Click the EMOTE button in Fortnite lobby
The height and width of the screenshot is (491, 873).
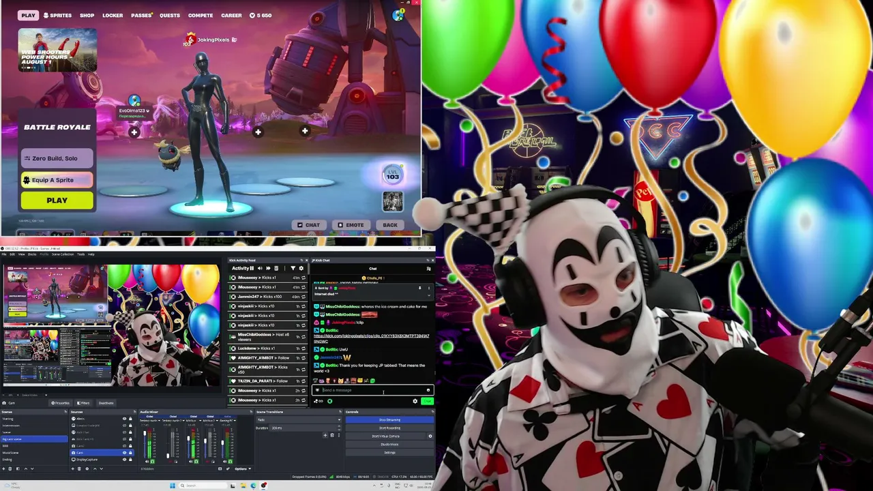(351, 225)
